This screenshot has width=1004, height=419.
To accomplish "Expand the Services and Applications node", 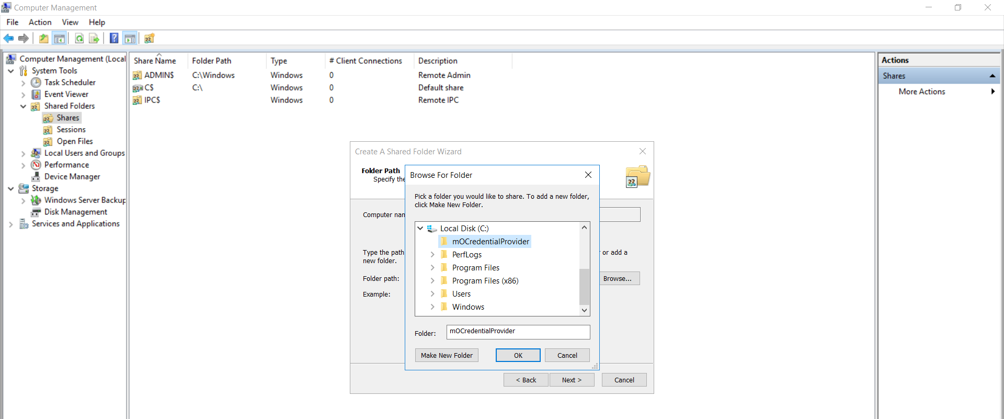I will click(10, 224).
